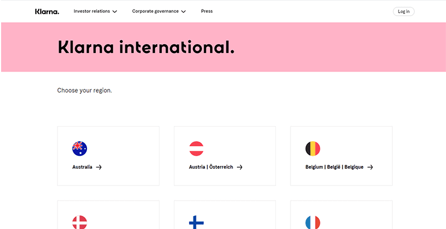This screenshot has width=446, height=229.
Task: Click the France flag icon
Action: (313, 222)
